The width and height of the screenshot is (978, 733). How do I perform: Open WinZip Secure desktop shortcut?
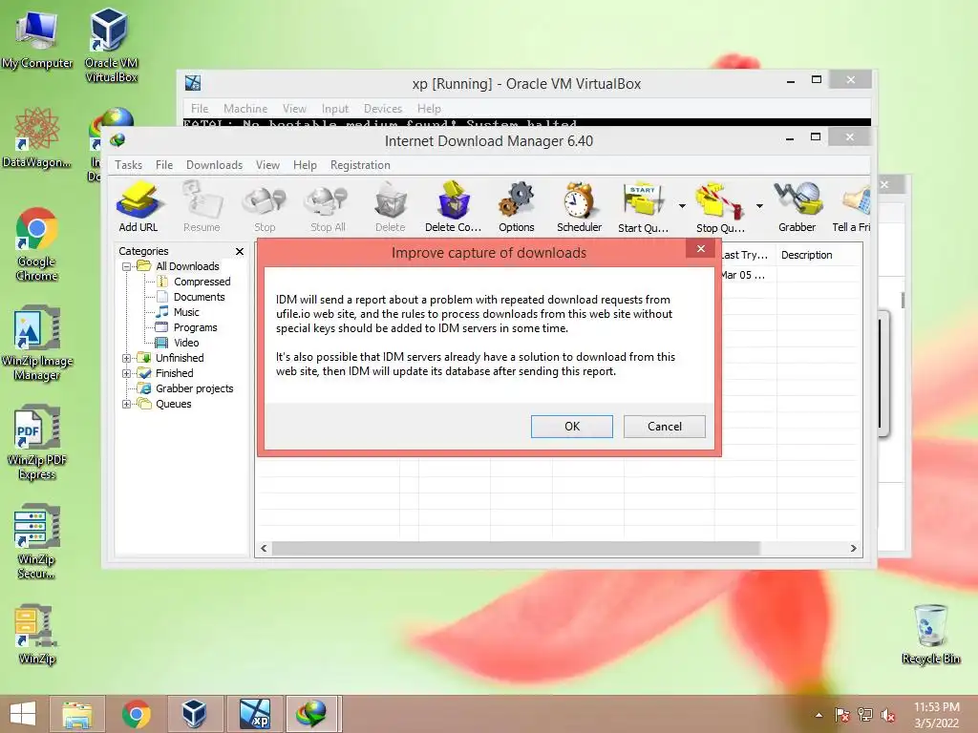click(x=37, y=542)
